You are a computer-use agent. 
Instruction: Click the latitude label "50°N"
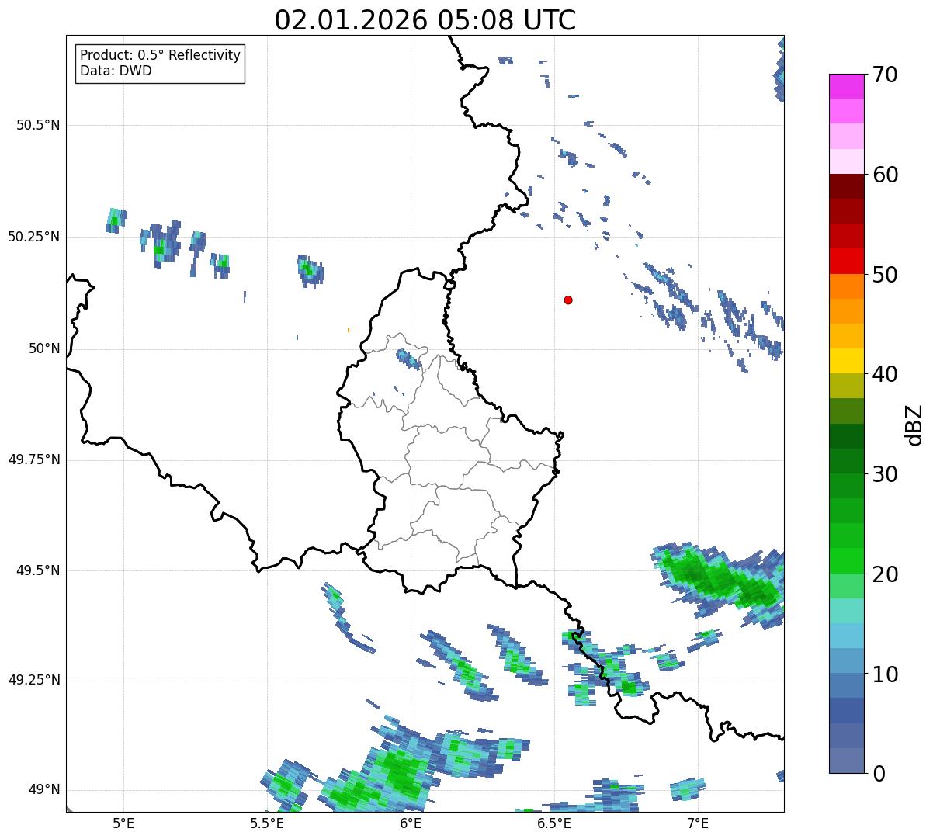tap(44, 349)
